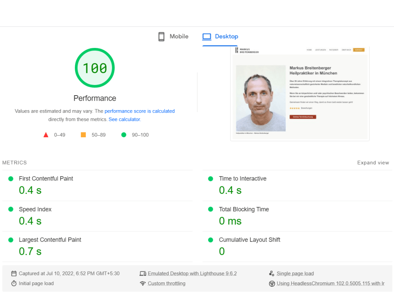Click the green circle 90–100 legend icon
Viewport: 394px width, 295px height.
click(x=124, y=135)
